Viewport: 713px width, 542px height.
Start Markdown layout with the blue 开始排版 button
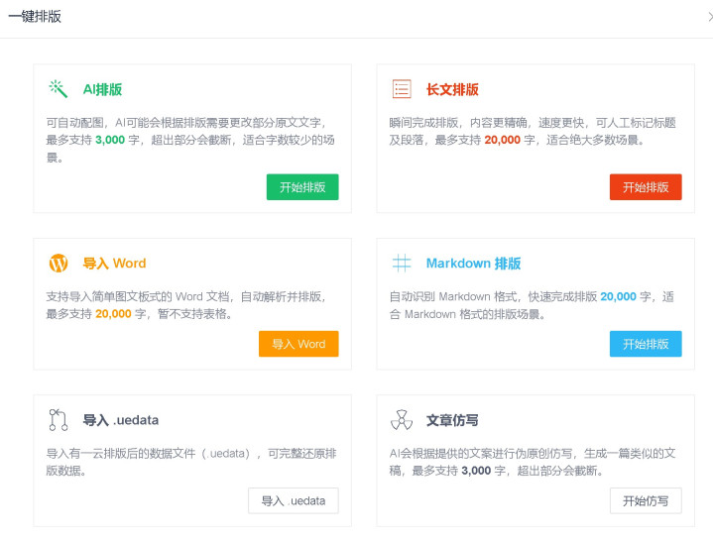point(645,344)
